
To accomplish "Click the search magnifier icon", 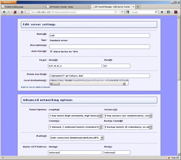I will (x=156, y=12).
